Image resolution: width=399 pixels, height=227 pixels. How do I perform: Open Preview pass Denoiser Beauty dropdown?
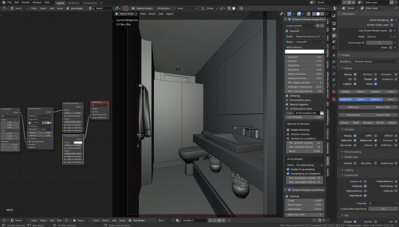click(375, 61)
